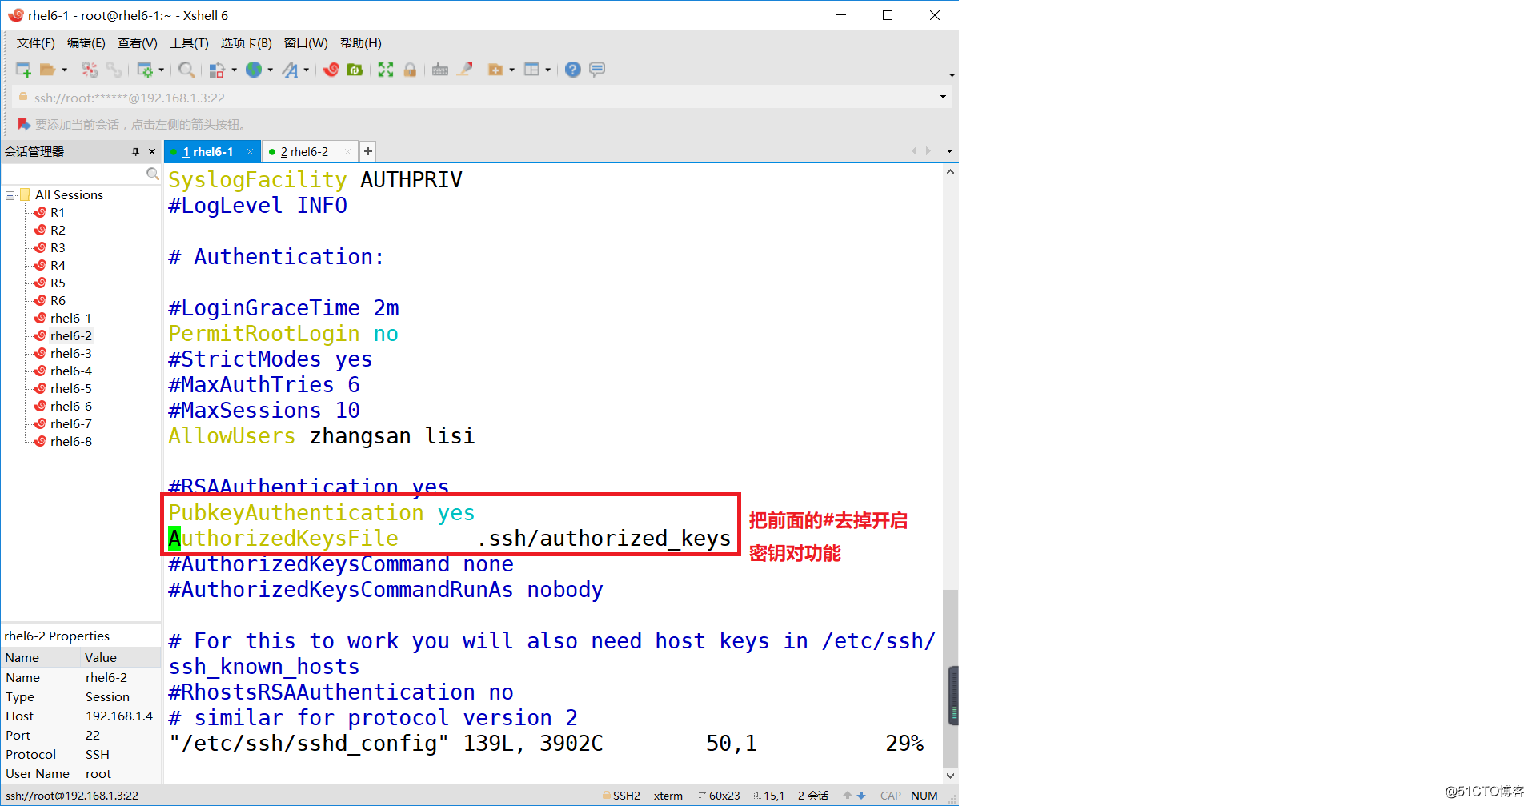Click the Find magnifier icon in toolbar
This screenshot has height=806, width=1532.
point(186,70)
